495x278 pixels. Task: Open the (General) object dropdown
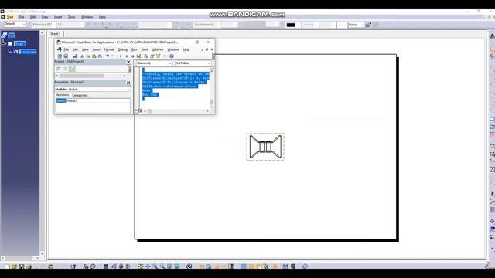click(x=154, y=63)
